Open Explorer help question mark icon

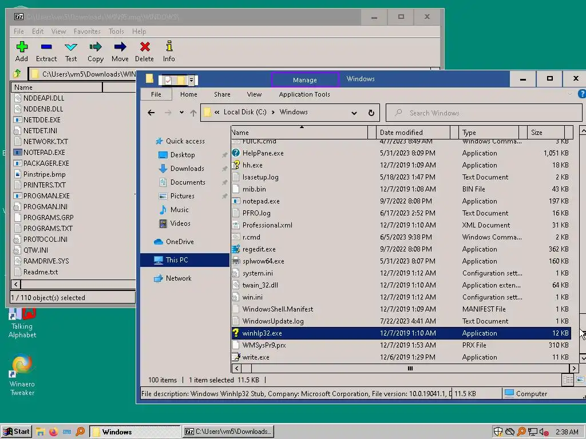click(x=581, y=94)
